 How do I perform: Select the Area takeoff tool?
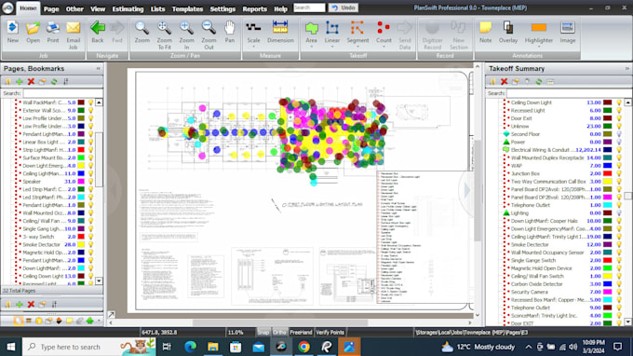point(311,32)
